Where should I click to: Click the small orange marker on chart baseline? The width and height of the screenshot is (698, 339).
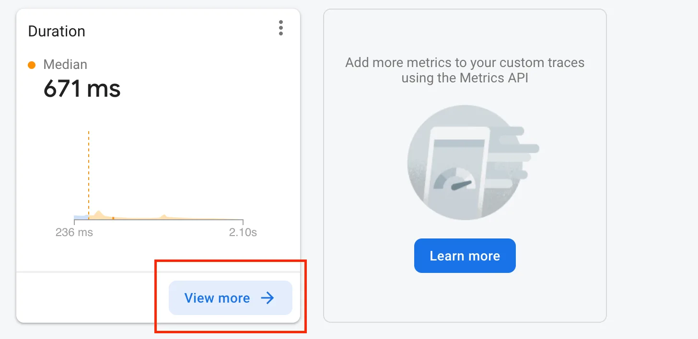(x=113, y=218)
